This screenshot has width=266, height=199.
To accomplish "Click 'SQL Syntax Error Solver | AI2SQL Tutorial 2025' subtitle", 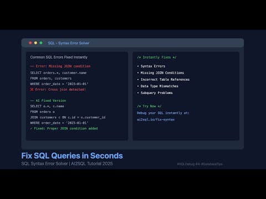I will (x=67, y=164).
